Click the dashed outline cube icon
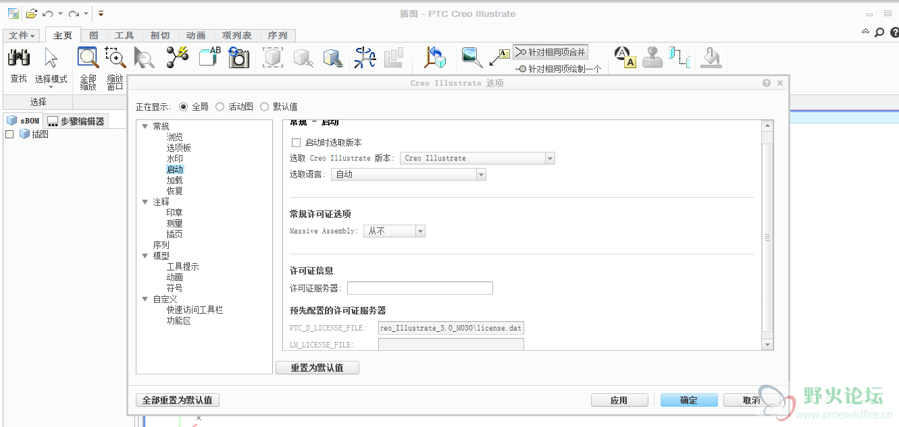 click(x=273, y=58)
